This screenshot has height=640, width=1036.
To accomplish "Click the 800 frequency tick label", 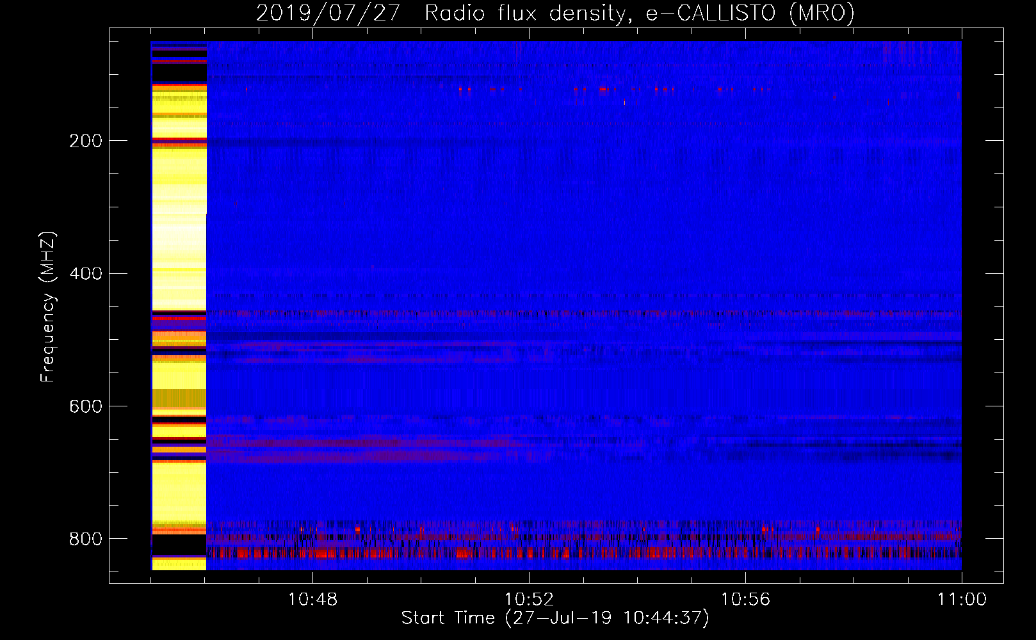I will point(86,539).
